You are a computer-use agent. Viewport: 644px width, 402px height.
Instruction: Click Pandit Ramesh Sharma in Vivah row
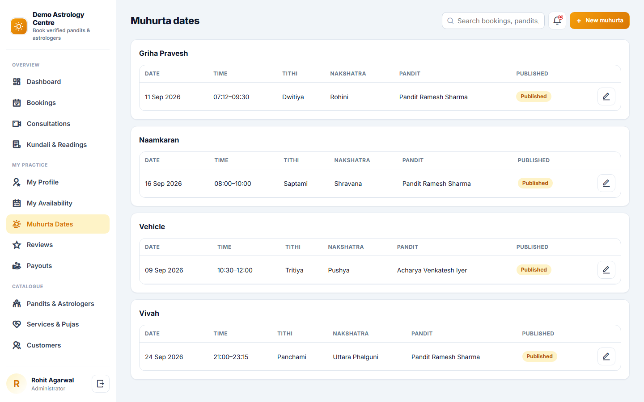445,357
